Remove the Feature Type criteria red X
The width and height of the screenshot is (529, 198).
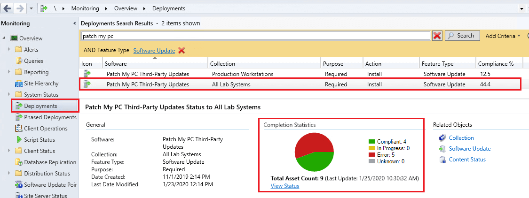pyautogui.click(x=182, y=51)
